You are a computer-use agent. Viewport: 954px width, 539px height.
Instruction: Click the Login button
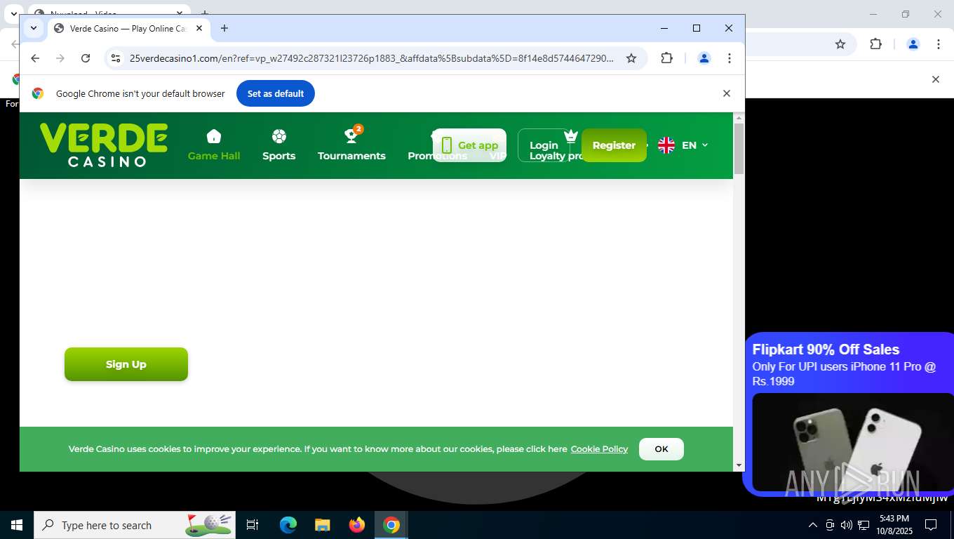[544, 145]
